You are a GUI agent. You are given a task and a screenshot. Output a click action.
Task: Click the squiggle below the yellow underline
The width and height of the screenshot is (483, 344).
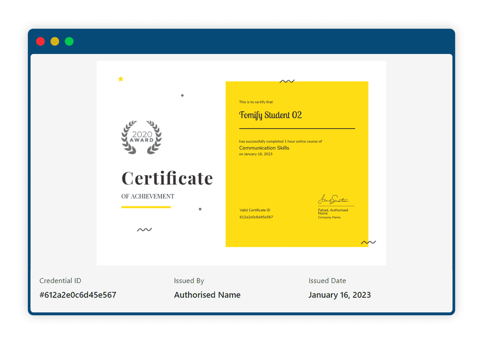[144, 230]
